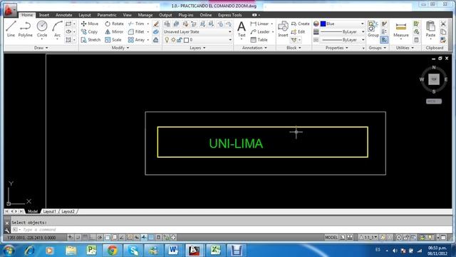Click the Insert block button
456x257 pixels.
[x=283, y=29]
